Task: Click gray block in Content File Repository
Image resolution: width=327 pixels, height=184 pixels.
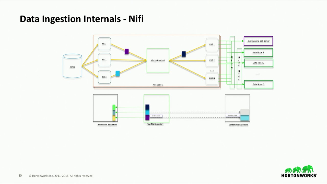Action: click(x=245, y=112)
